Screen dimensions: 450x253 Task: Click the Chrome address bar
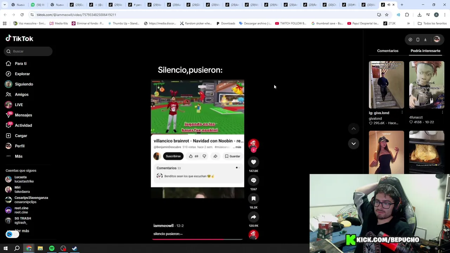click(204, 15)
